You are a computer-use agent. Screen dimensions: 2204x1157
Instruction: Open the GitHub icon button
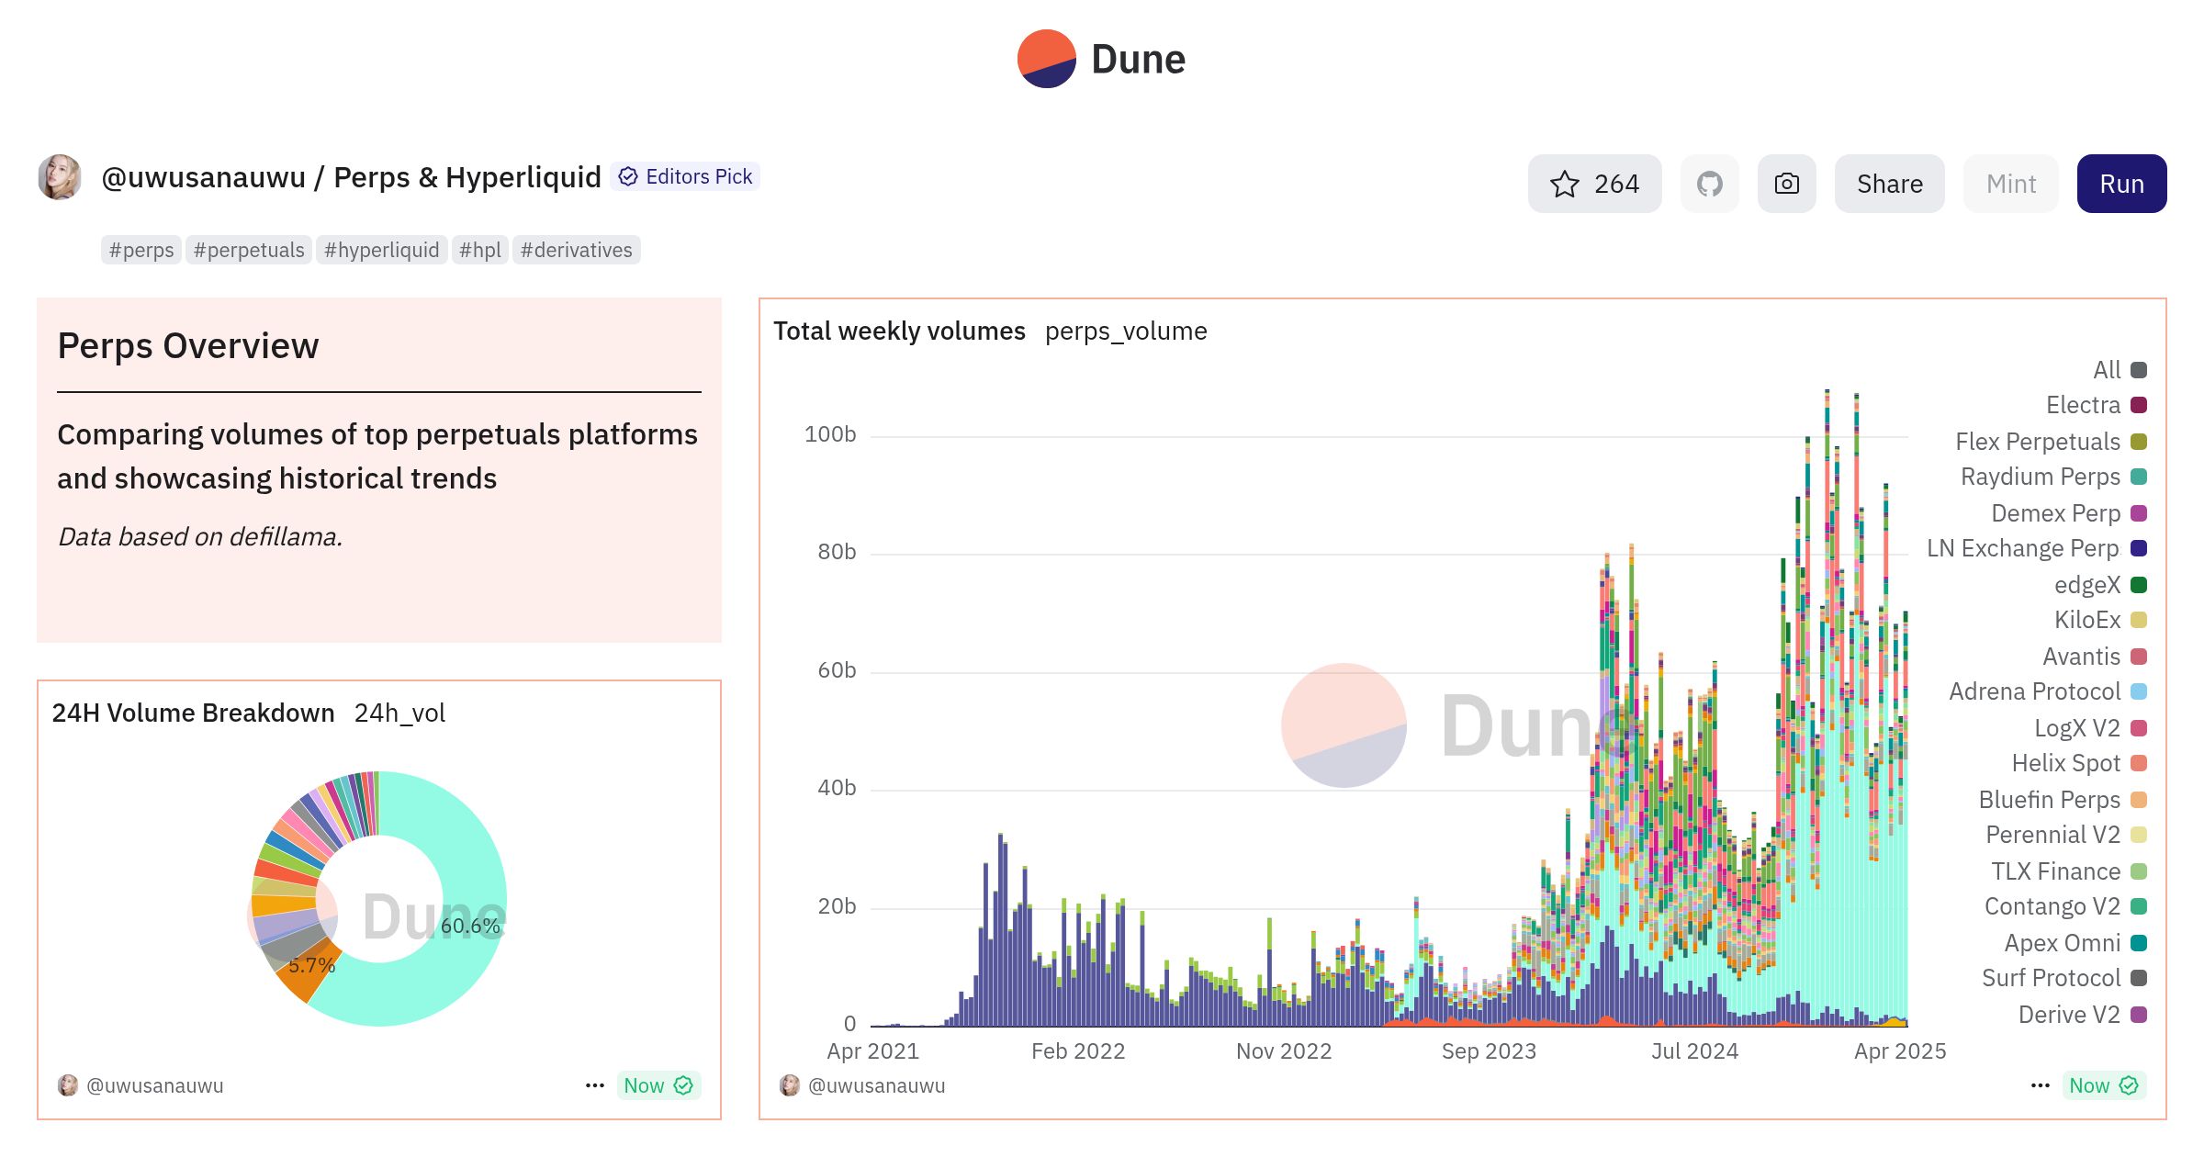pos(1710,184)
